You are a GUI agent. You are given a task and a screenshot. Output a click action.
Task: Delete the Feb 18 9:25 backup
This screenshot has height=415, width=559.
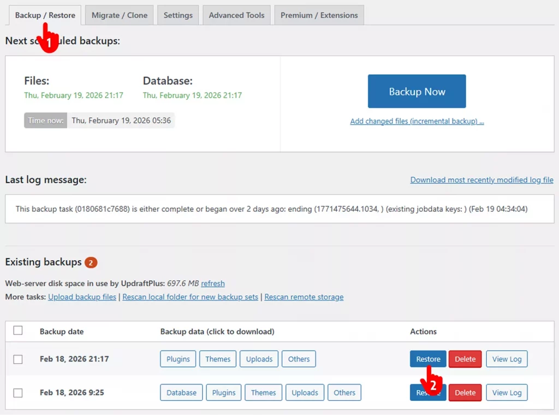tap(465, 393)
